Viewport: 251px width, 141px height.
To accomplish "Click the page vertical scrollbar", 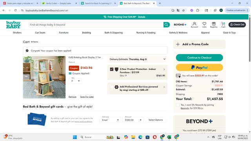I will [249, 39].
